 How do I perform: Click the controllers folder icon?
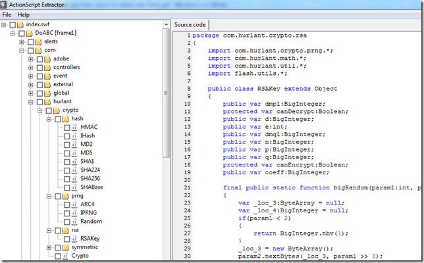pyautogui.click(x=47, y=68)
